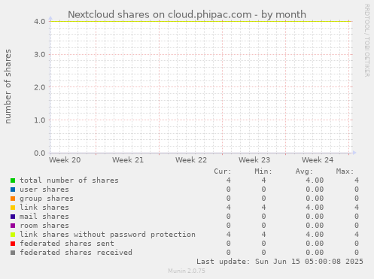The width and height of the screenshot is (374, 279).
Task: Click the Cur value in the mail shares row
Action: (228, 217)
